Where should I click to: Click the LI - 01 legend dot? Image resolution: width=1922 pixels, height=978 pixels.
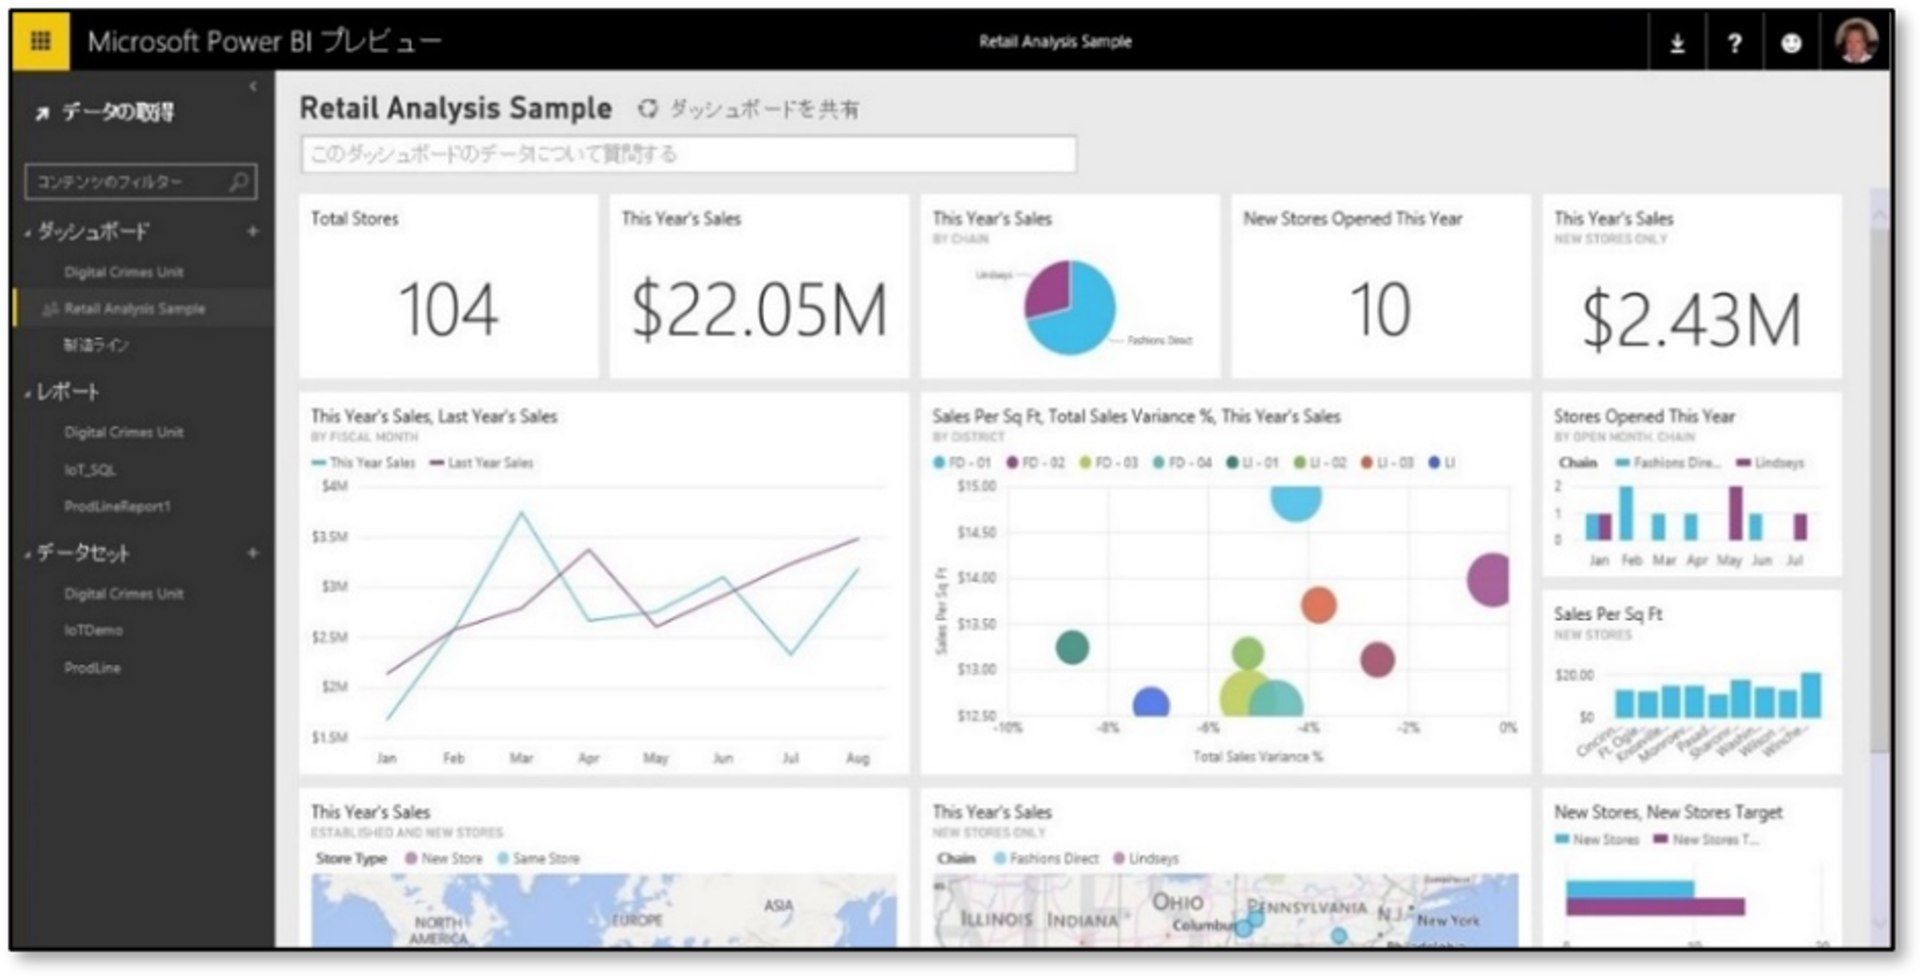click(x=1232, y=462)
